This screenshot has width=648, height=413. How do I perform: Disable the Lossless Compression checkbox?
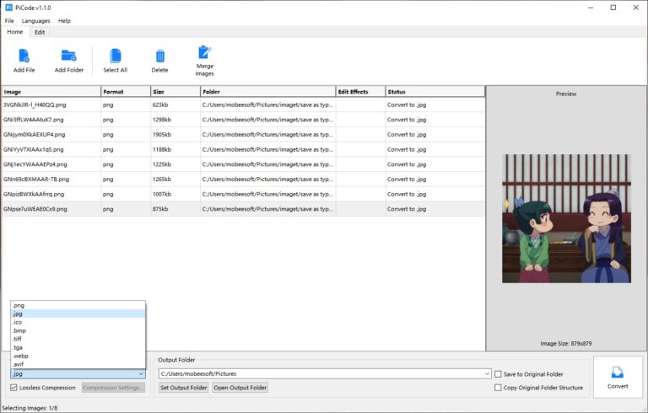point(14,388)
